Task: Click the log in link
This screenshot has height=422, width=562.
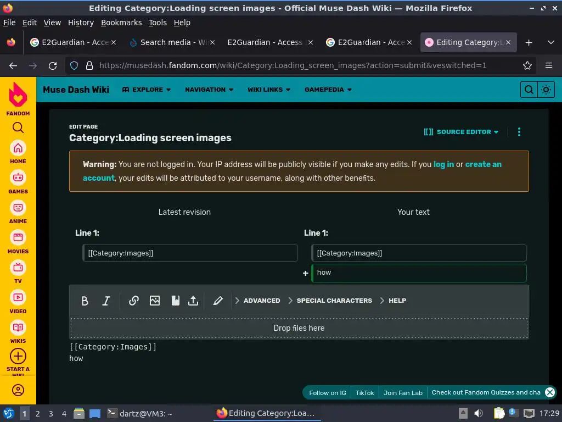Action: 443,164
